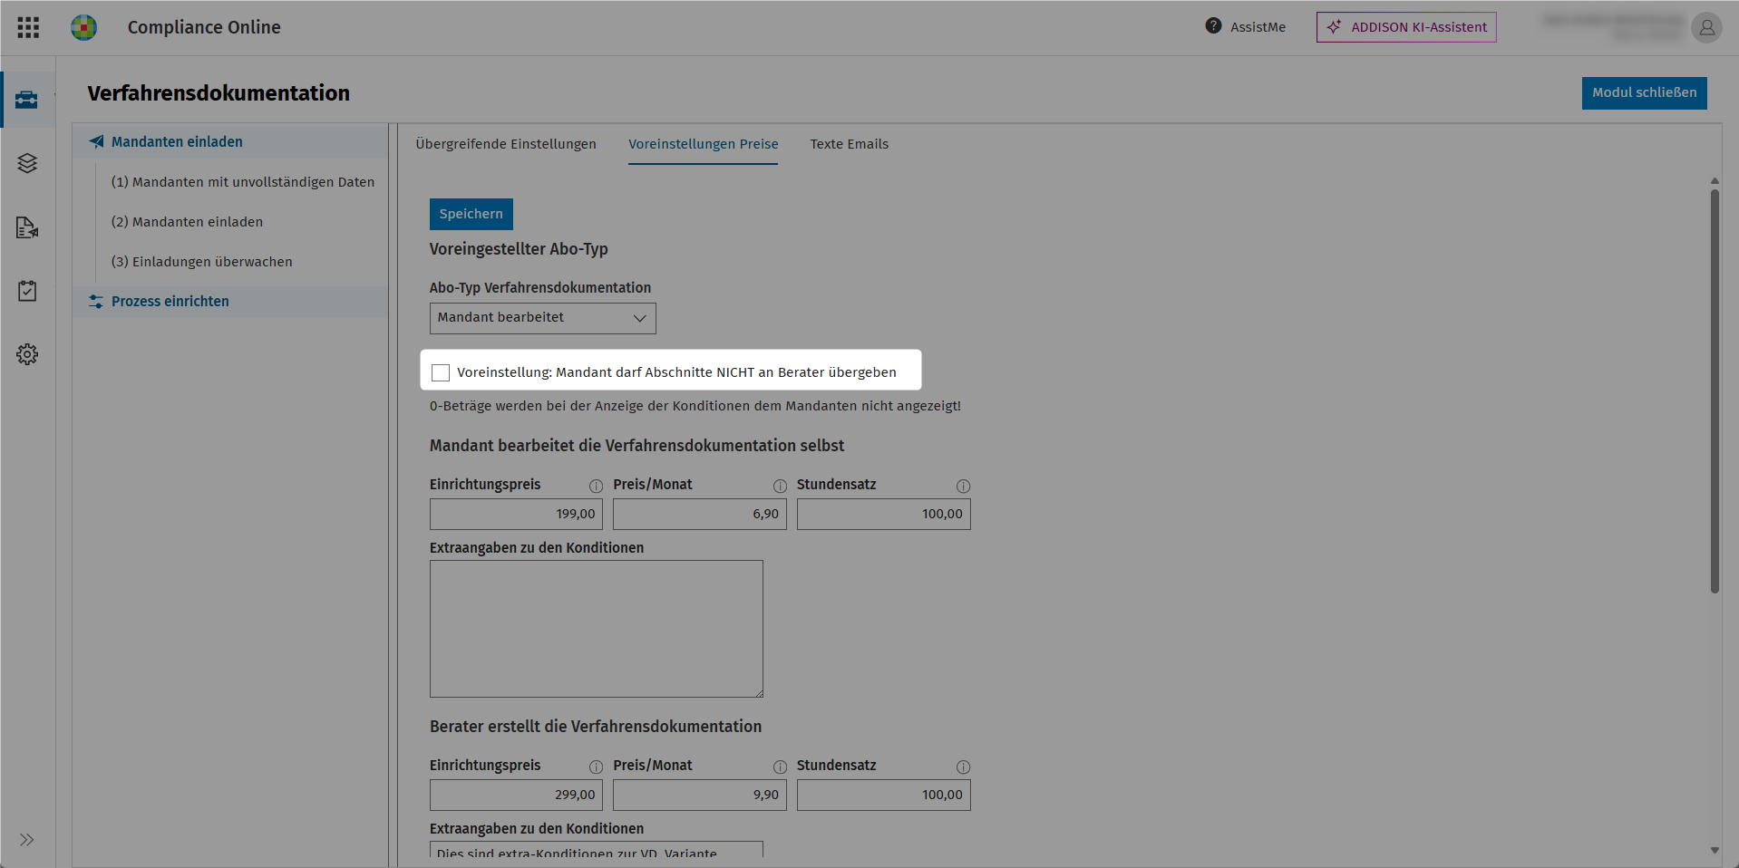Click the Speichern button
Viewport: 1739px width, 868px height.
point(471,214)
